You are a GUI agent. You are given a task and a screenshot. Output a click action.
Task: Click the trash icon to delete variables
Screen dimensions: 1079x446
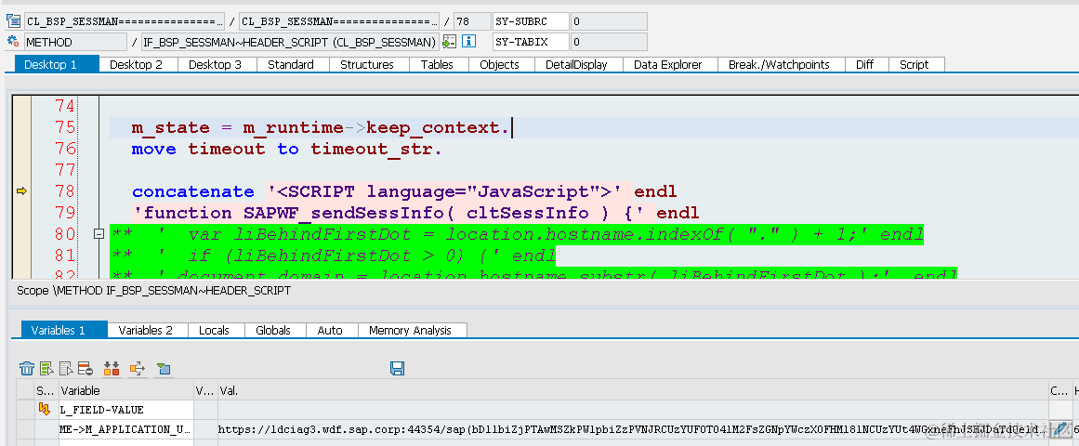[x=27, y=368]
